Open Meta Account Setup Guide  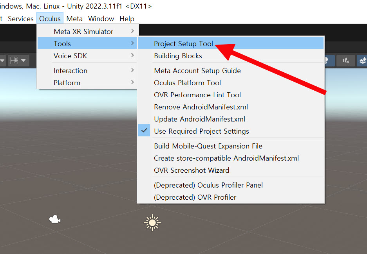[231, 70]
